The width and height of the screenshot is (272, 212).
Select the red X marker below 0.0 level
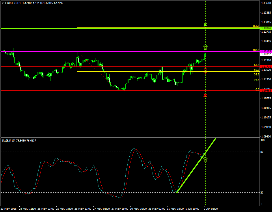[205, 95]
